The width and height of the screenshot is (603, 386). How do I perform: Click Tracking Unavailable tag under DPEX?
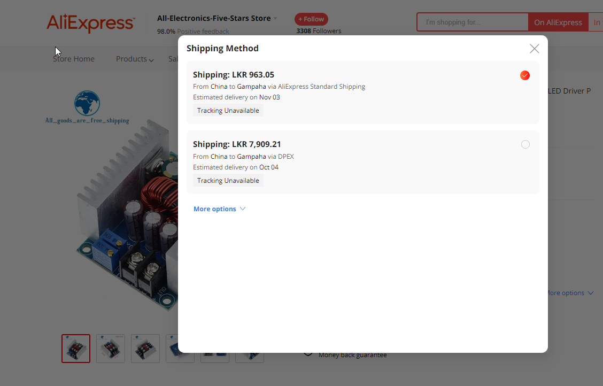click(x=228, y=180)
